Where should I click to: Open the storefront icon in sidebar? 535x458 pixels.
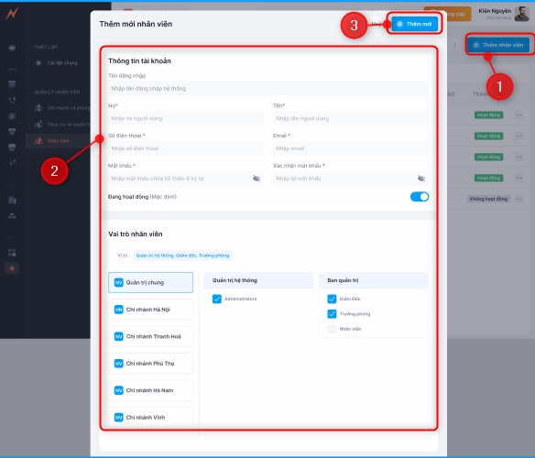(x=12, y=147)
